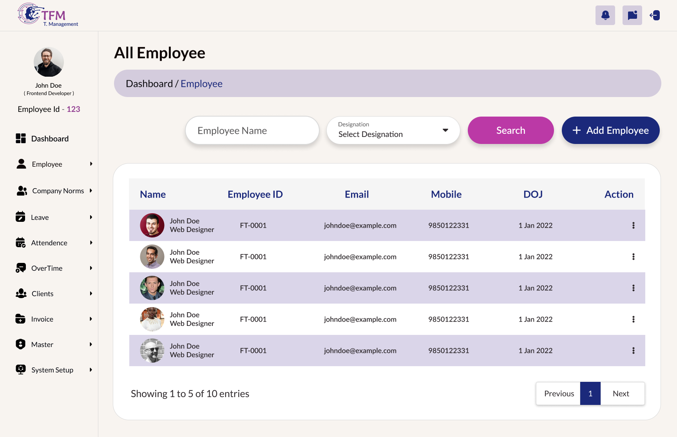Expand the OverTime submenu arrow
This screenshot has width=677, height=437.
pos(91,268)
